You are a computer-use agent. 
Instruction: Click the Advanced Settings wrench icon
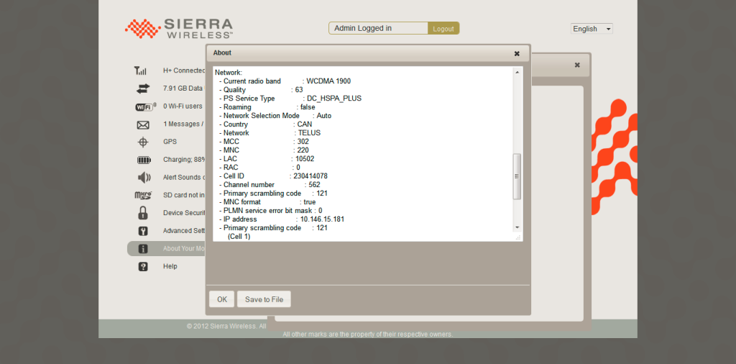coord(143,231)
